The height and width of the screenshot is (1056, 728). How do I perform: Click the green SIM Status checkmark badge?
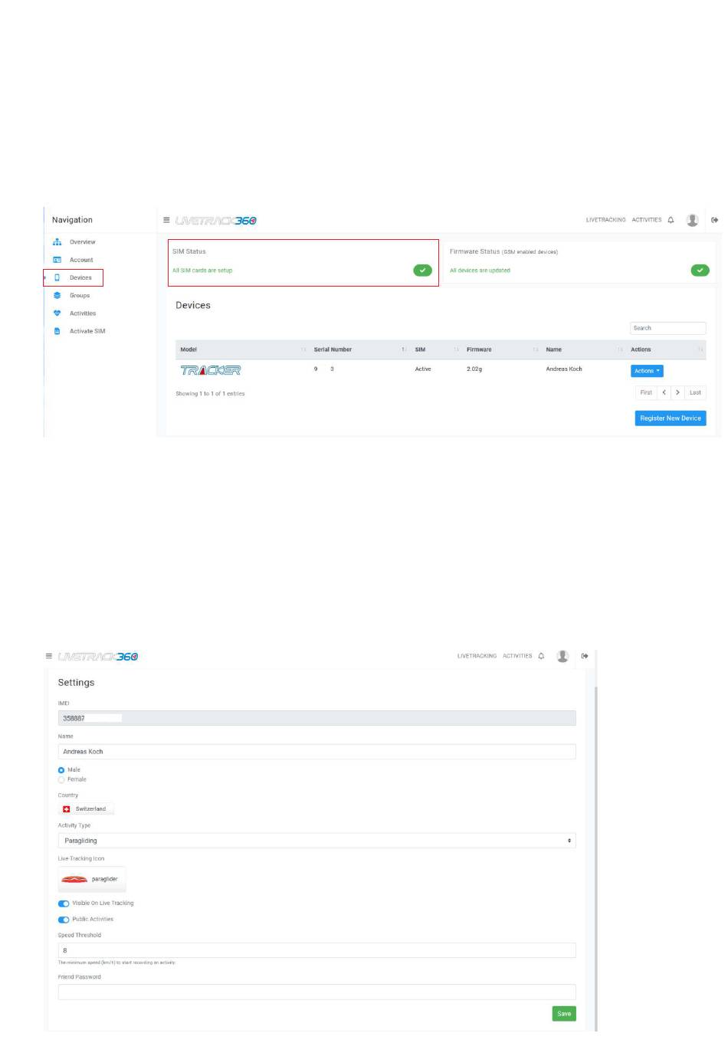pyautogui.click(x=422, y=271)
